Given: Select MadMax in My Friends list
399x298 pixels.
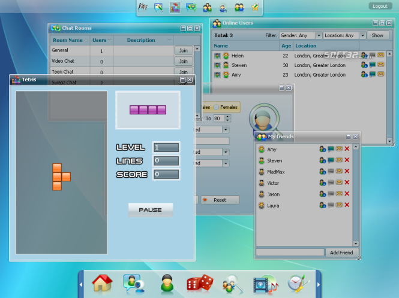Looking at the screenshot, I should [304, 172].
